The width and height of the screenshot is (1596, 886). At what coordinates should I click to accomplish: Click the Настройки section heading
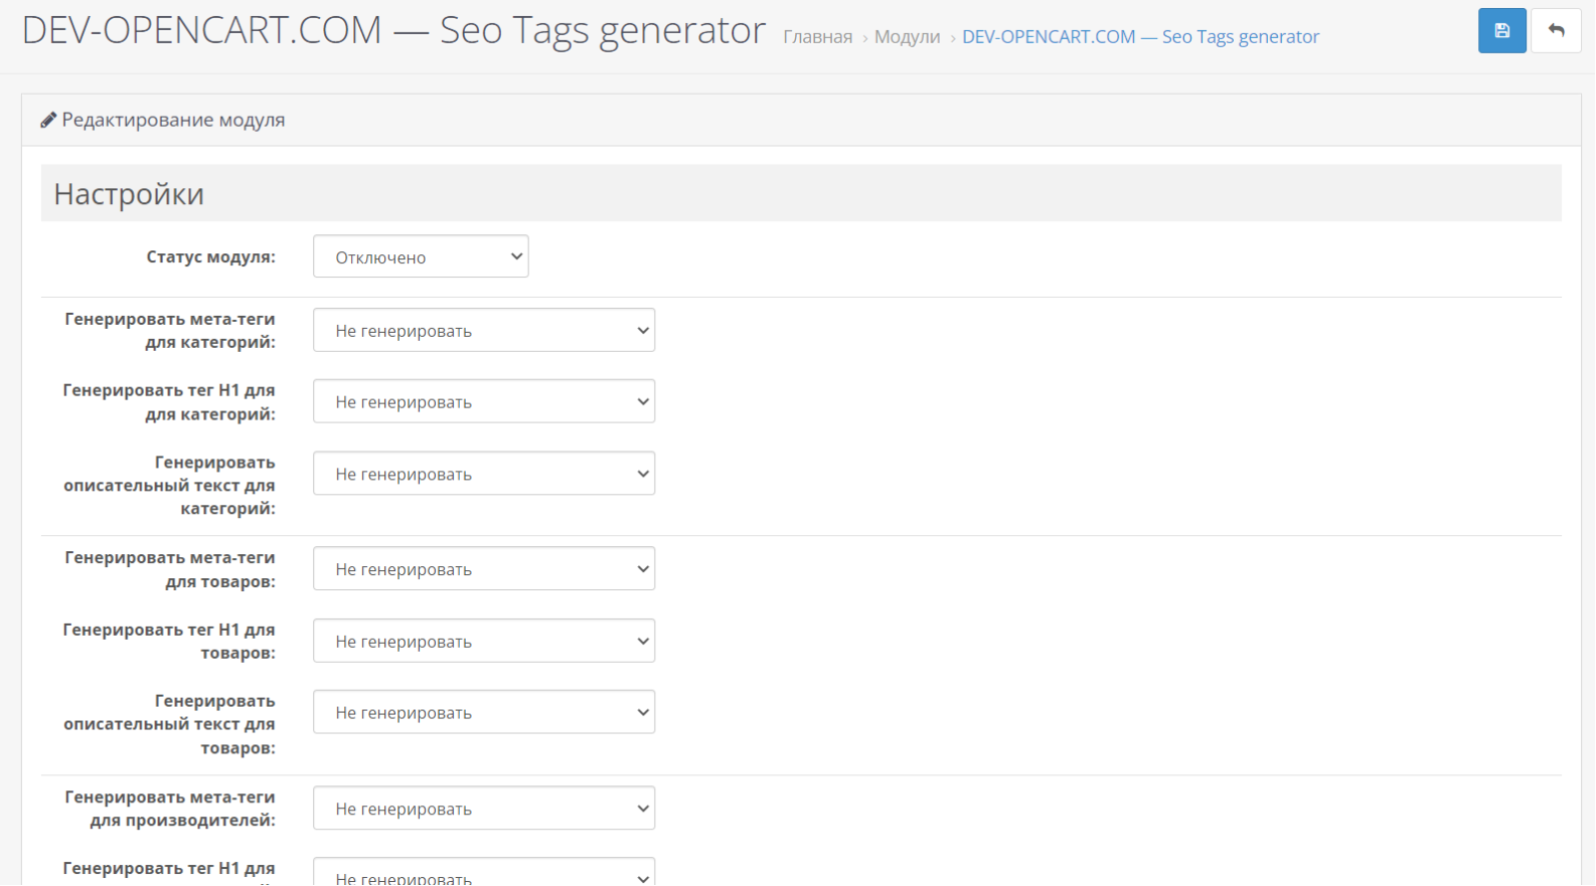[x=129, y=193]
